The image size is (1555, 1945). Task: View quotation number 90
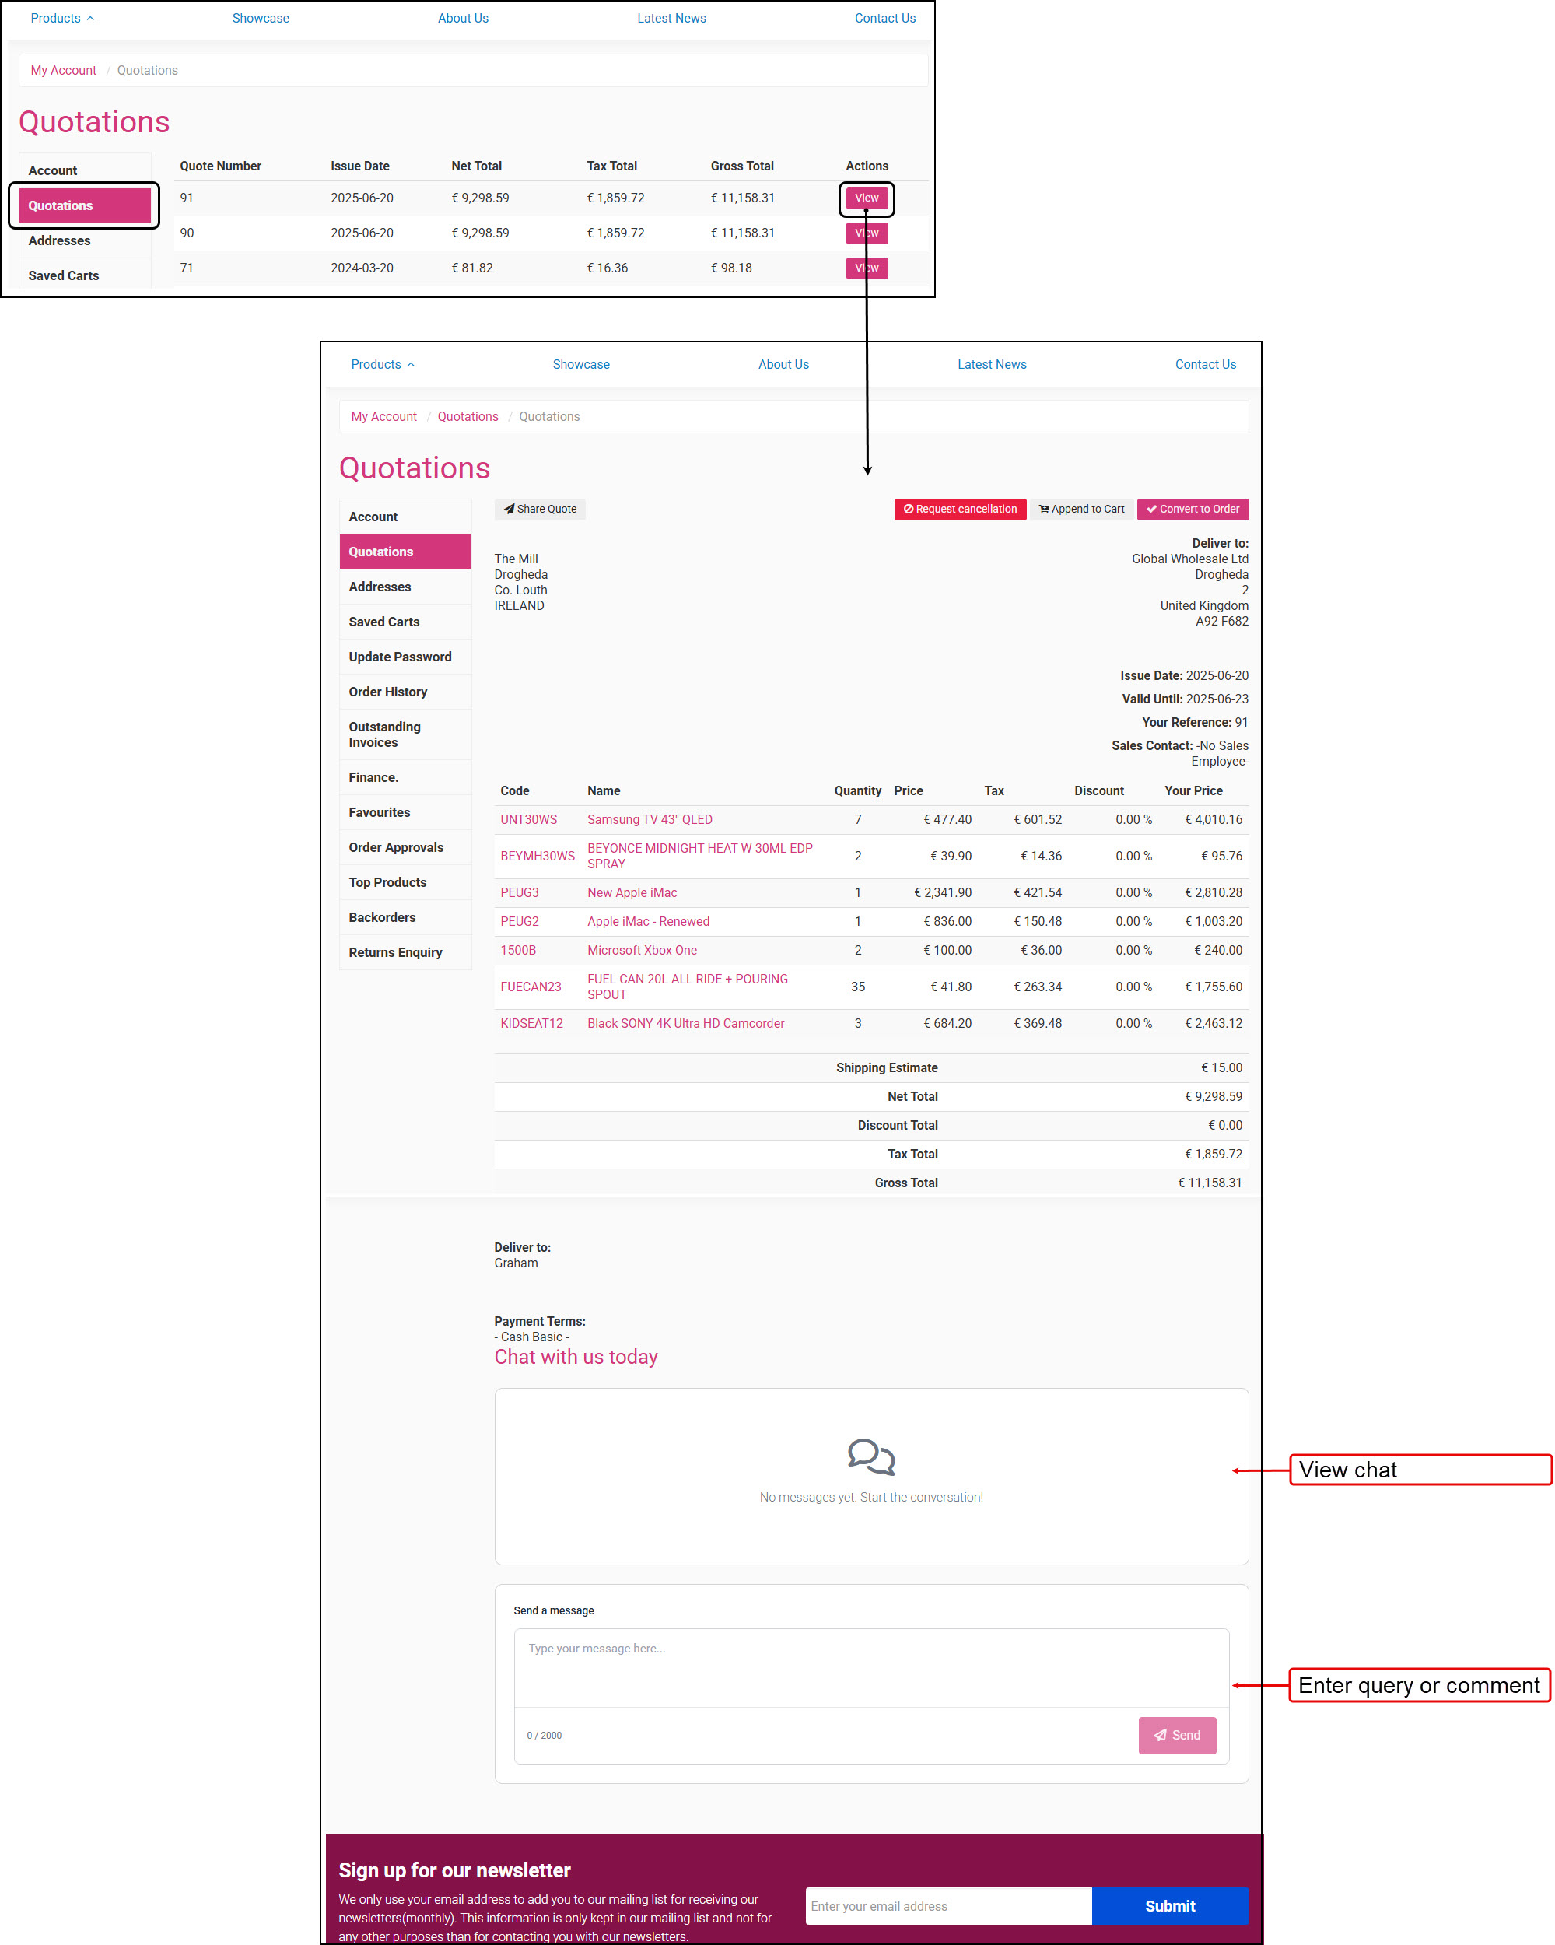[x=866, y=233]
